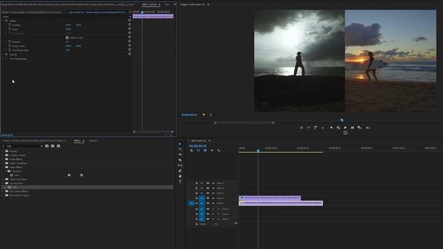Toggle lock on Video 5 track
Screen dimensions: 443x249
pos(197,183)
